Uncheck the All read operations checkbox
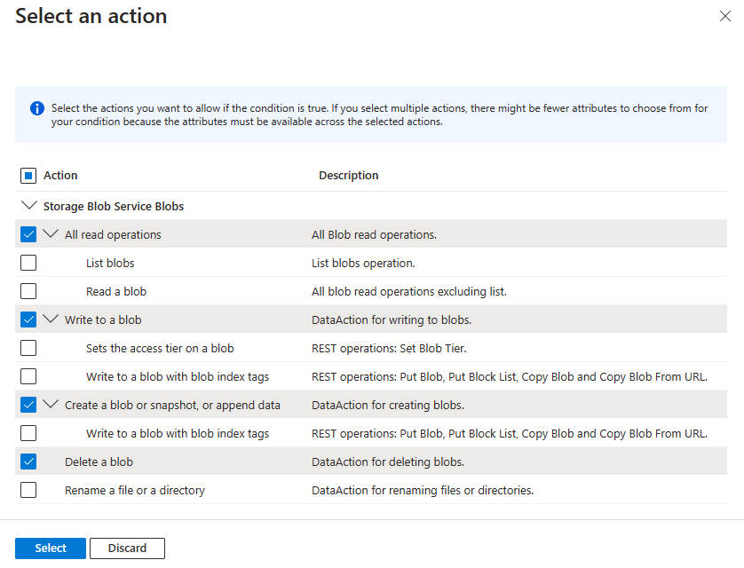The width and height of the screenshot is (744, 568). 28,235
